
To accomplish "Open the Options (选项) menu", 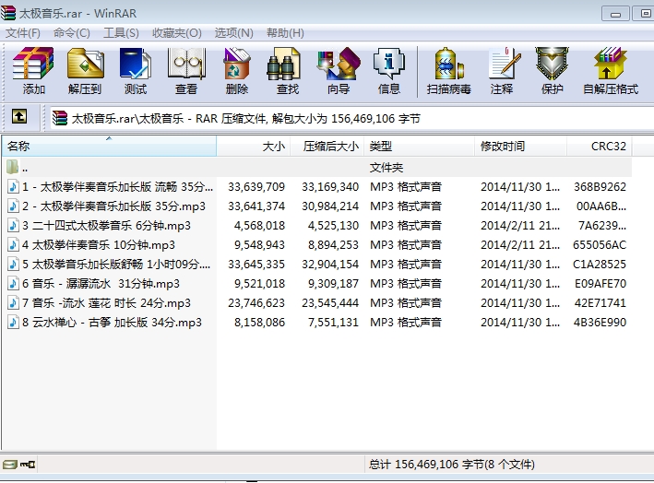I will click(234, 33).
